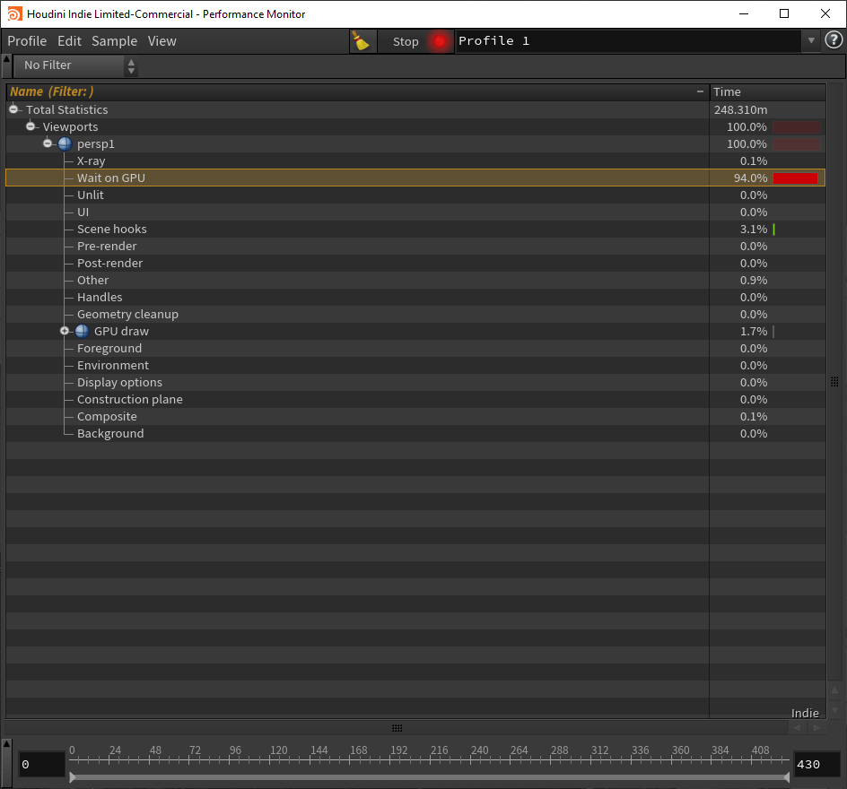Select the Environment row
The width and height of the screenshot is (847, 789).
(415, 365)
